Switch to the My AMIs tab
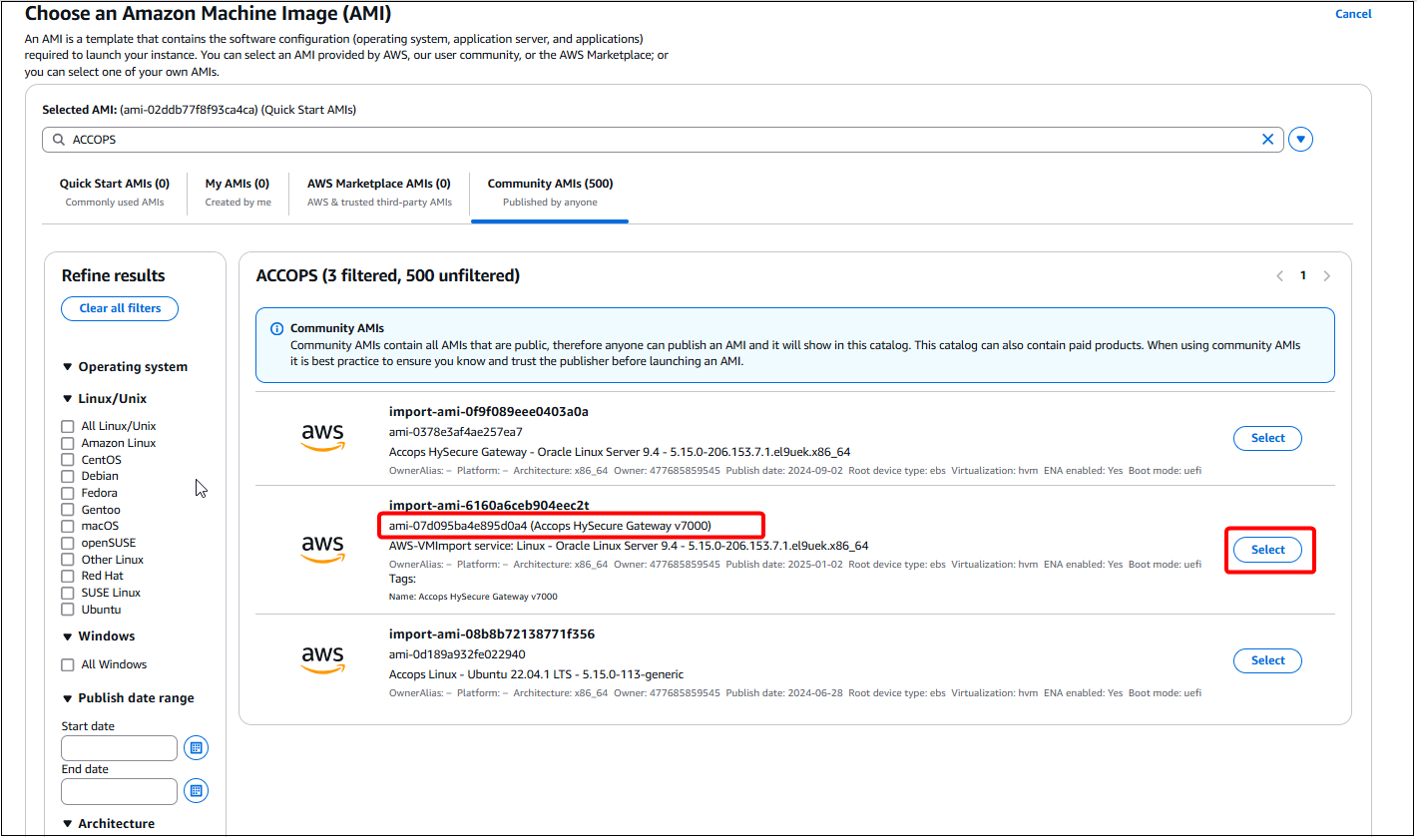The height and width of the screenshot is (837, 1417). click(236, 183)
